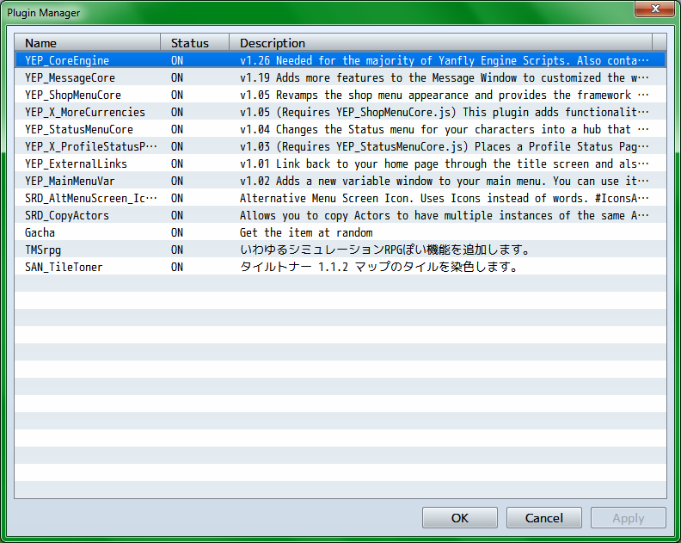Click the 'v1.01 Link back to your home page' description

point(445,164)
